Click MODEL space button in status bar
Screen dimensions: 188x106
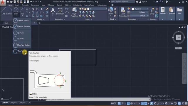114,103
